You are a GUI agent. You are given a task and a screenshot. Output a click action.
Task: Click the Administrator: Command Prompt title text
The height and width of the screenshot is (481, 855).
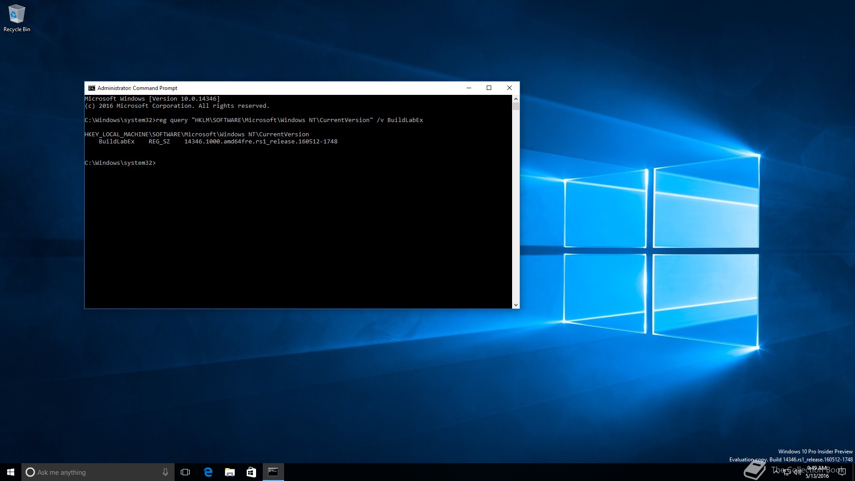tap(137, 88)
